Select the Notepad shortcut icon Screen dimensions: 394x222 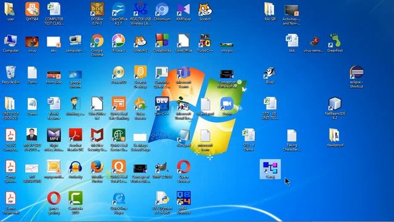(183, 136)
